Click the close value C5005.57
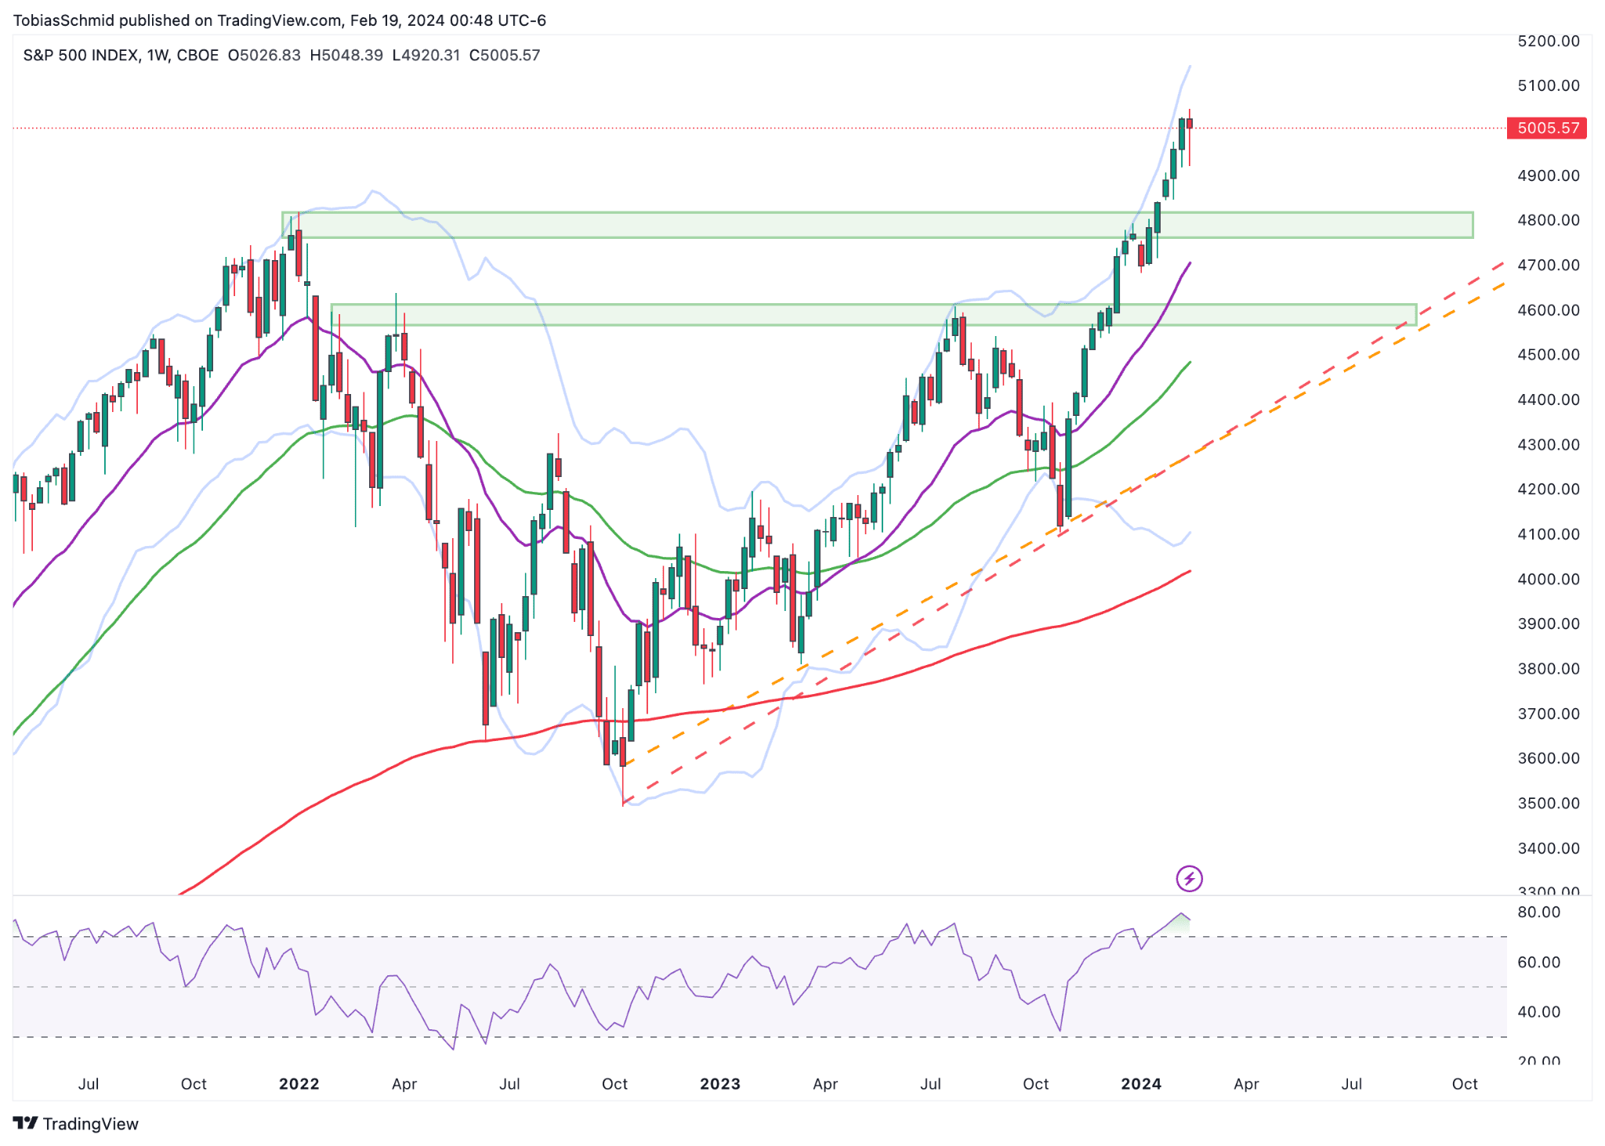The width and height of the screenshot is (1605, 1146). click(505, 55)
